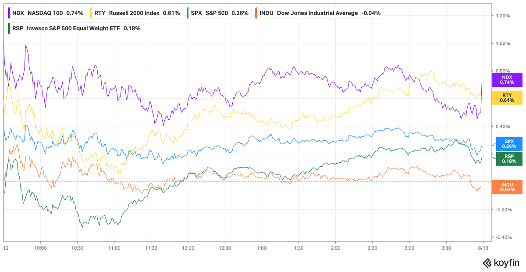
Task: Select the RTY Russell 2000 Index legend
Action: [x=135, y=13]
